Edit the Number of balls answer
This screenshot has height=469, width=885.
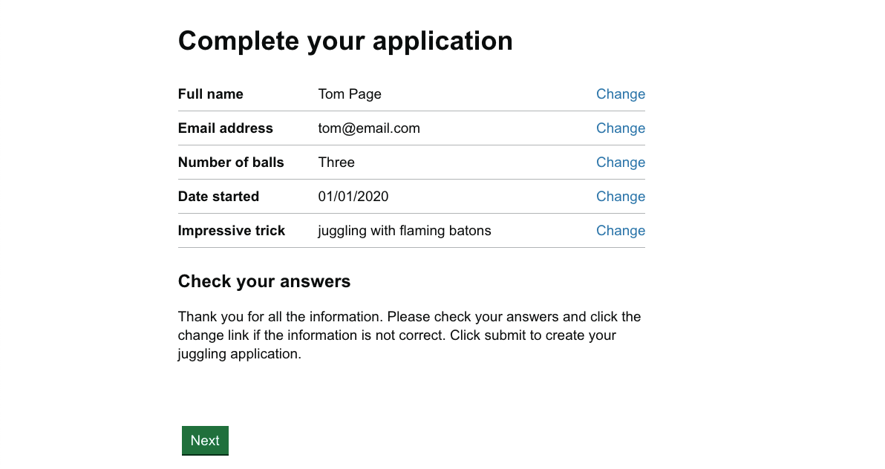pyautogui.click(x=620, y=163)
